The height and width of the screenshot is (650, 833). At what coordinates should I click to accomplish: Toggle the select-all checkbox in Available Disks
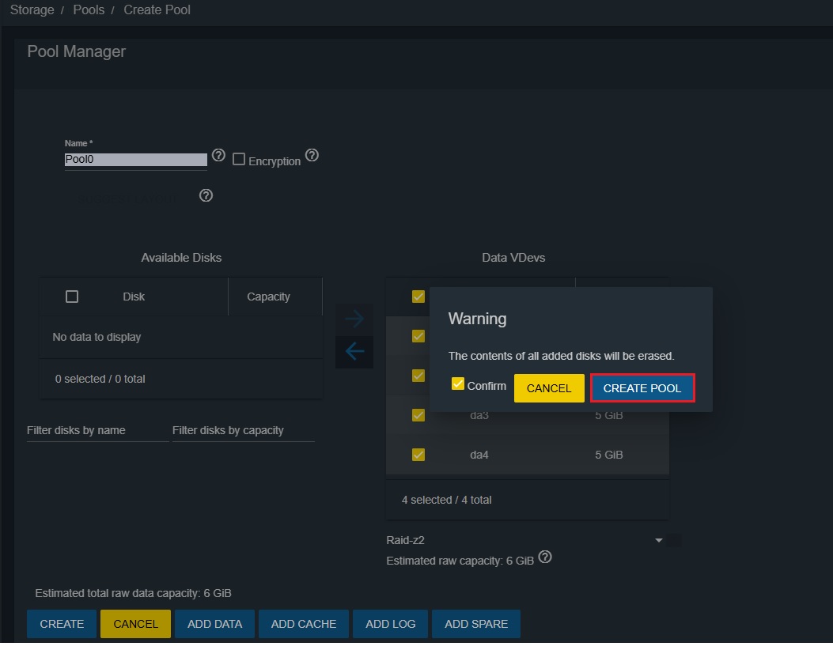pos(72,297)
